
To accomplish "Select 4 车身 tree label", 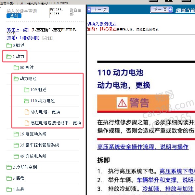I will [x=19, y=189].
